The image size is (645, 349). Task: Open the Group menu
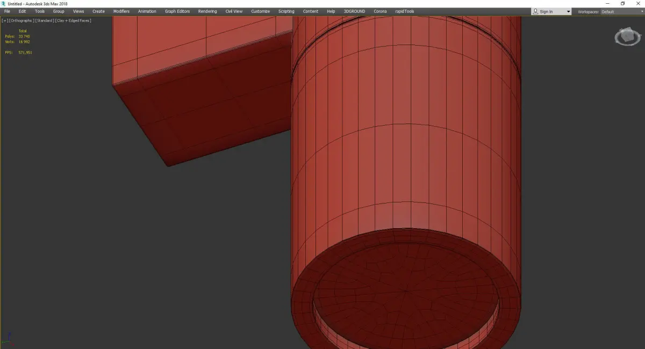[x=59, y=11]
